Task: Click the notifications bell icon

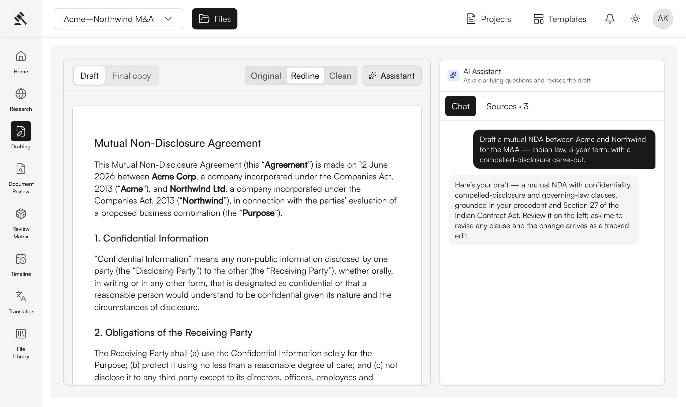Action: pyautogui.click(x=610, y=19)
